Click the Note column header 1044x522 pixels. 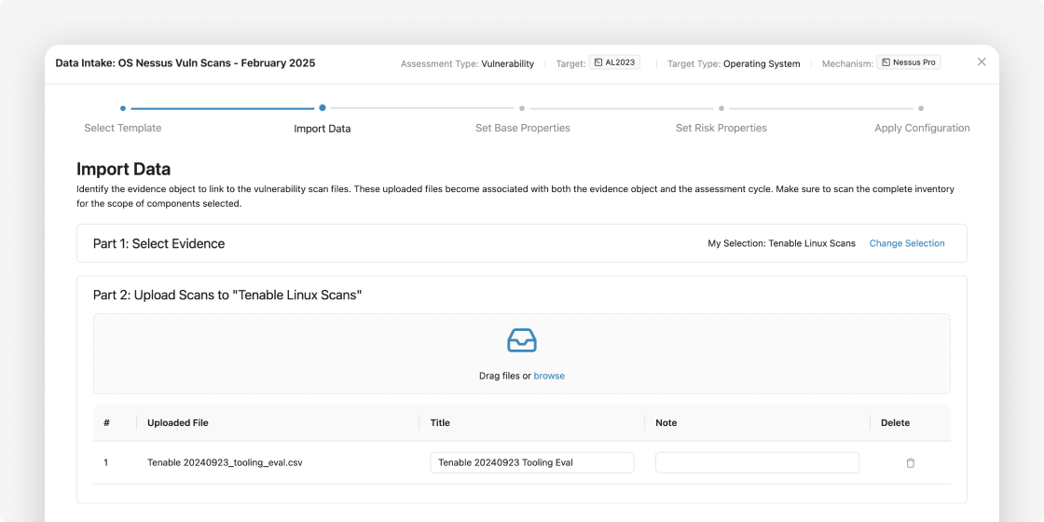[x=666, y=423]
